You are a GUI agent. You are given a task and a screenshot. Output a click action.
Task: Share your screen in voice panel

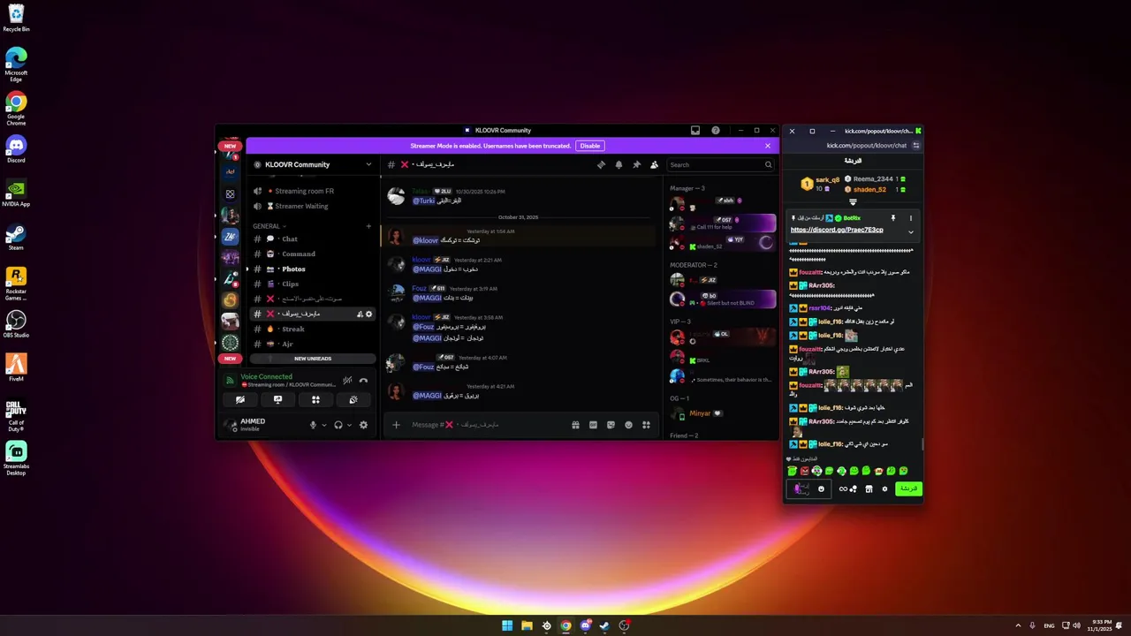(x=277, y=399)
